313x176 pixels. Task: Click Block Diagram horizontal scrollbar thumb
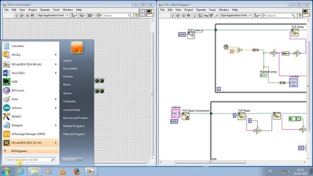click(210, 162)
